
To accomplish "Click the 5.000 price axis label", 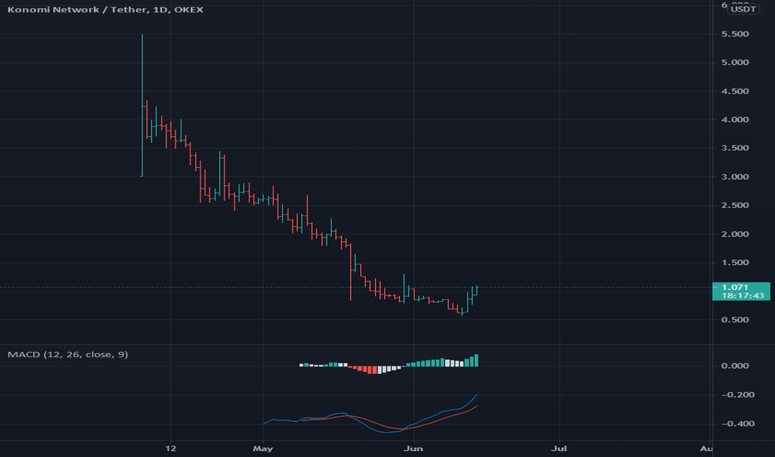I will [x=735, y=62].
